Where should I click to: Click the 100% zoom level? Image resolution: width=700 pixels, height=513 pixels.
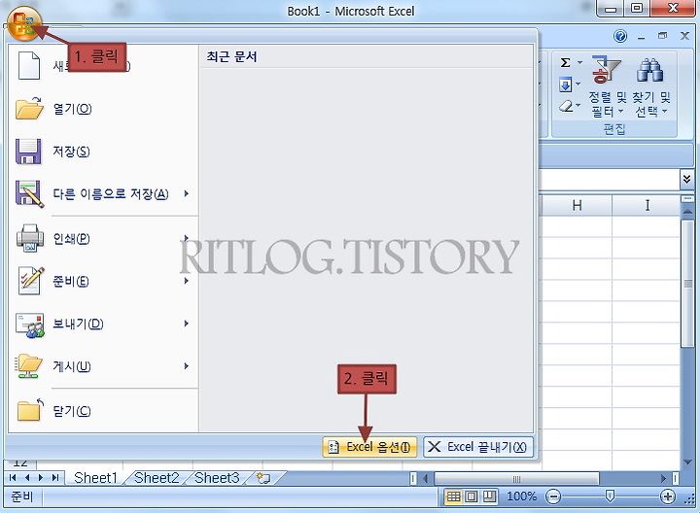[x=521, y=496]
